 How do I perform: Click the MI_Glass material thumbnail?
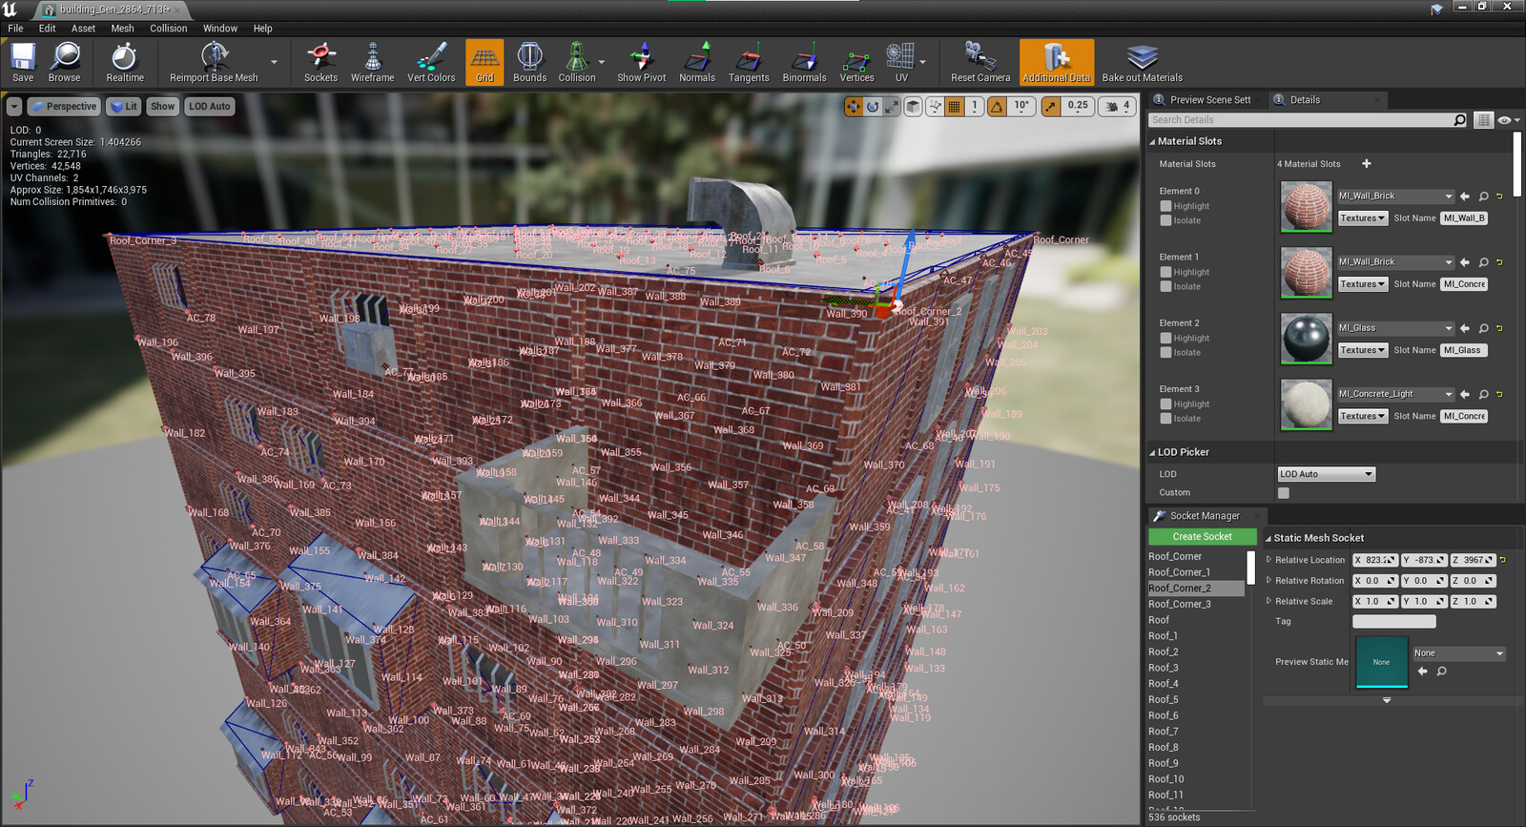click(1306, 339)
